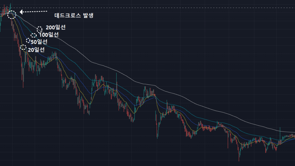Click the horizontal dashed price line at the top
Viewport: 295px width, 166px height.
[x=173, y=7]
